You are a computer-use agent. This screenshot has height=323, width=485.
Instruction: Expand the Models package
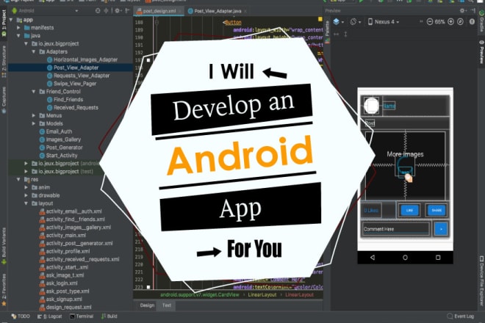point(34,123)
